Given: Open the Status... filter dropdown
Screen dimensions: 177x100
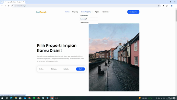Looking at the screenshot, I should coord(54,69).
